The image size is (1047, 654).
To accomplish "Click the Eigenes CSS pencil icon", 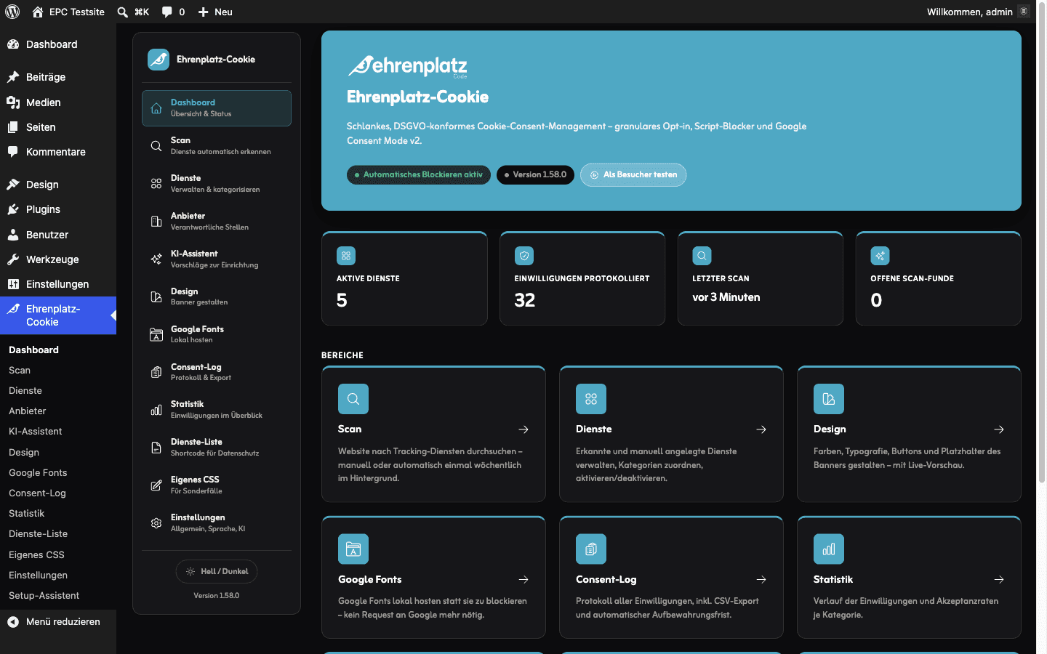I will 156,485.
